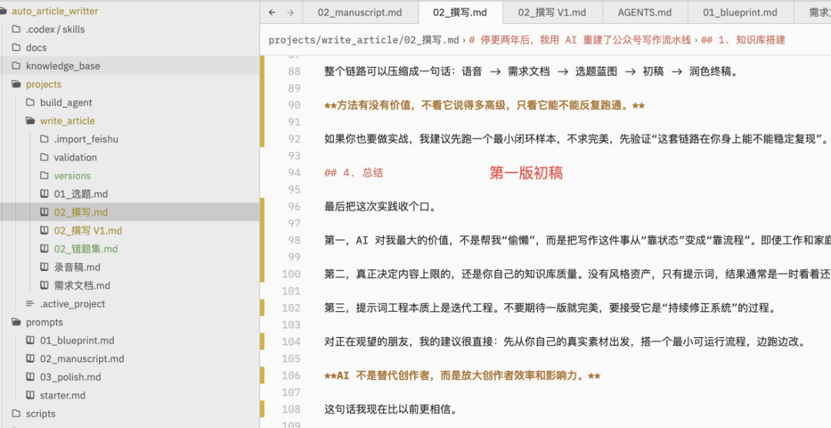
Task: Click the 01_选题.md file icon
Action: click(x=45, y=194)
